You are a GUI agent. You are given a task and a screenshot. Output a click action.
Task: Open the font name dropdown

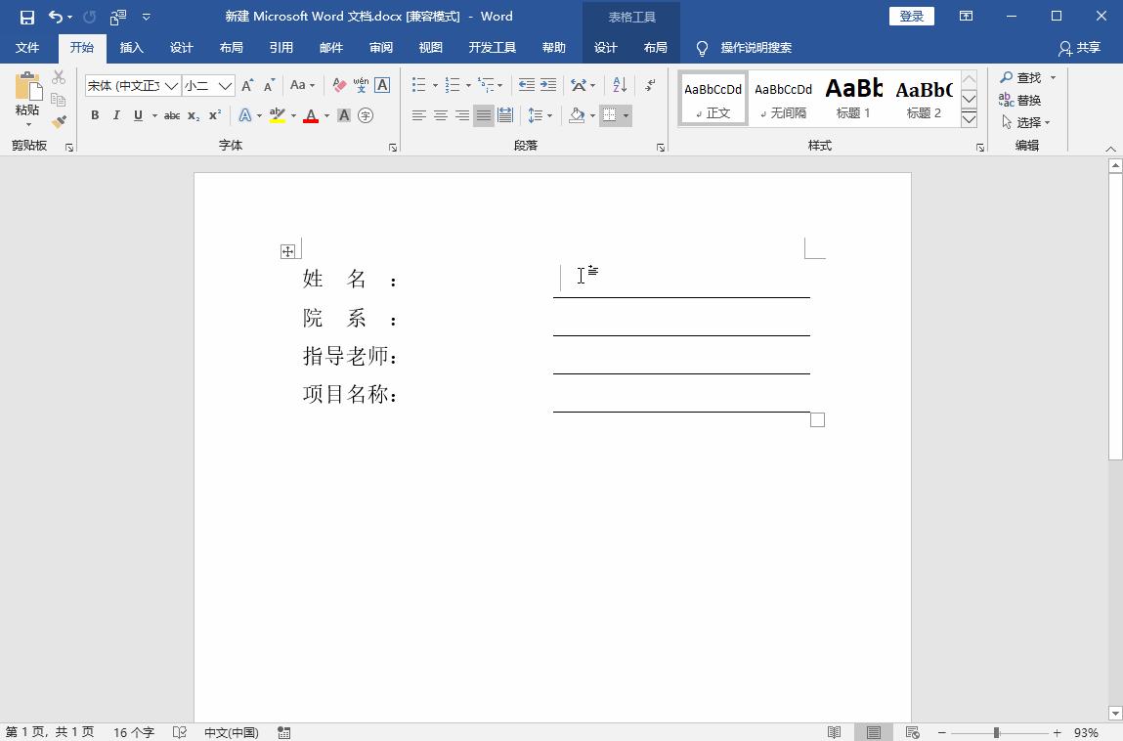coord(171,86)
